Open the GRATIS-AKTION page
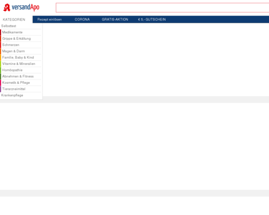 click(115, 19)
